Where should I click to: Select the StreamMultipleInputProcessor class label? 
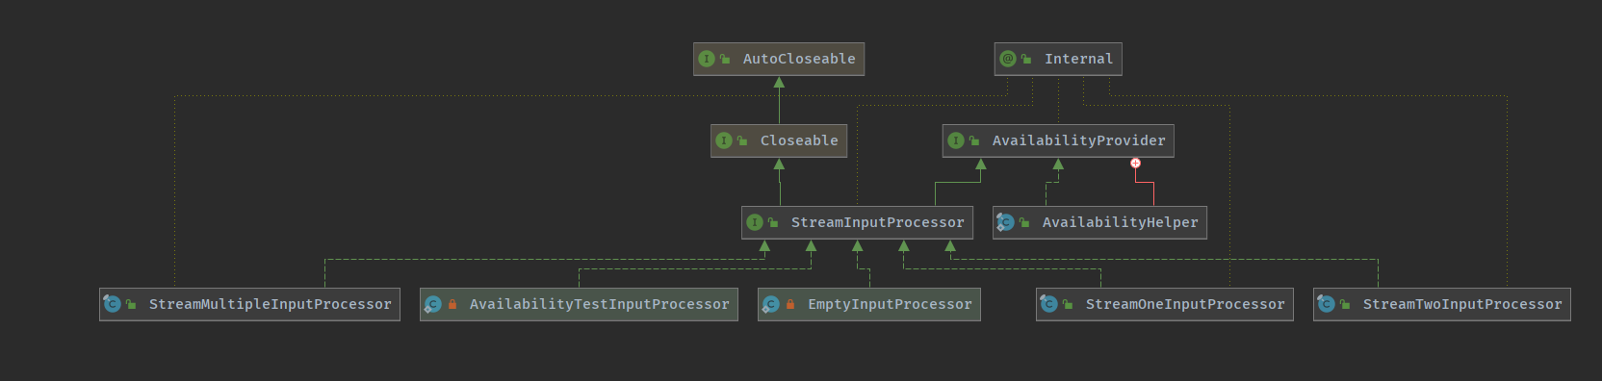click(271, 304)
